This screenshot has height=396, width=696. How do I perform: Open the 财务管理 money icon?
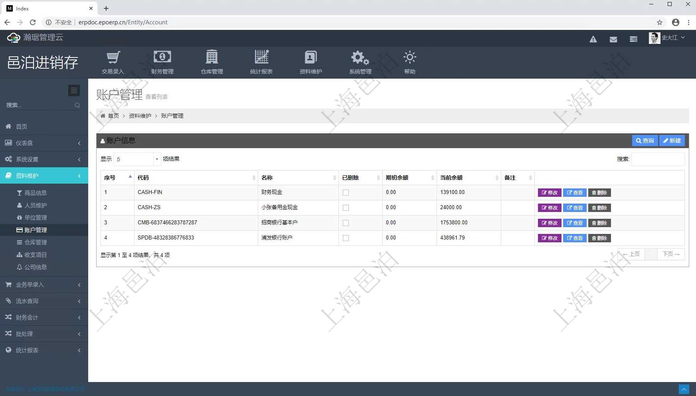click(x=162, y=58)
